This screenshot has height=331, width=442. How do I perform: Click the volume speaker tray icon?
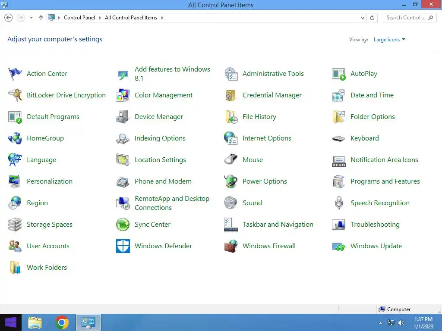click(401, 323)
